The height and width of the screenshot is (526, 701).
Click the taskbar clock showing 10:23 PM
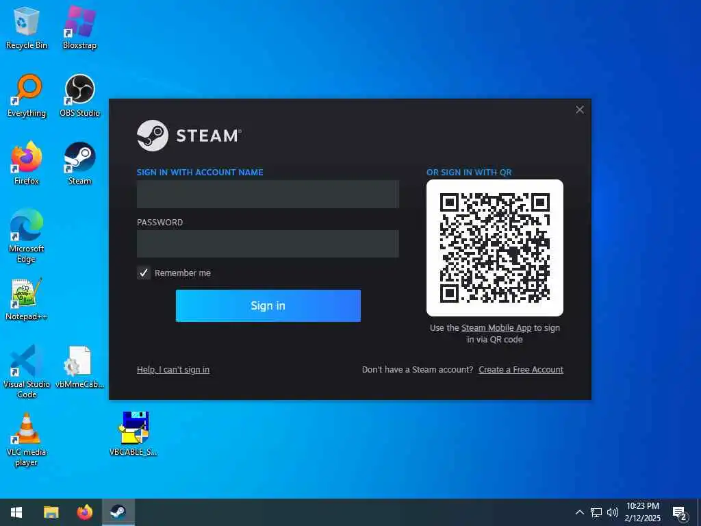(x=642, y=512)
